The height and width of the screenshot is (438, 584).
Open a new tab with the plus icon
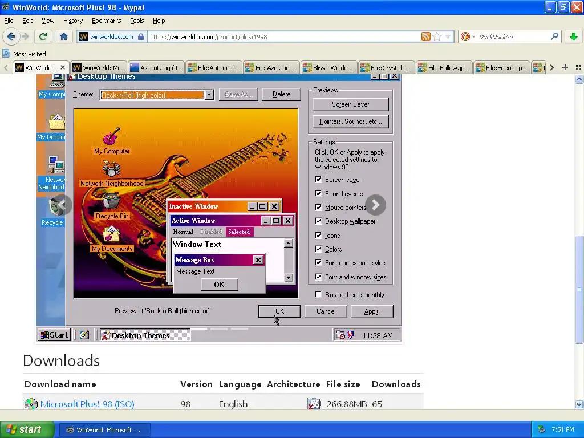pyautogui.click(x=565, y=67)
